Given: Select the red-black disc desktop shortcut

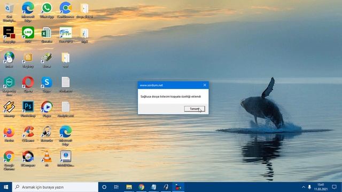Looking at the screenshot, I should click(x=28, y=159).
